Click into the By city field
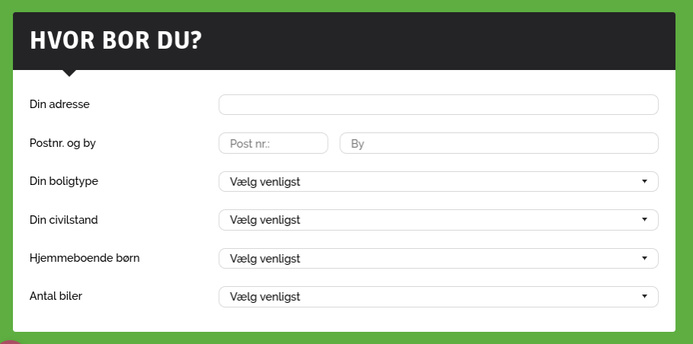This screenshot has width=693, height=344. tap(499, 143)
